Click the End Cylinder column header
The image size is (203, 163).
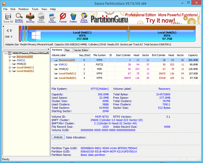click(158, 55)
